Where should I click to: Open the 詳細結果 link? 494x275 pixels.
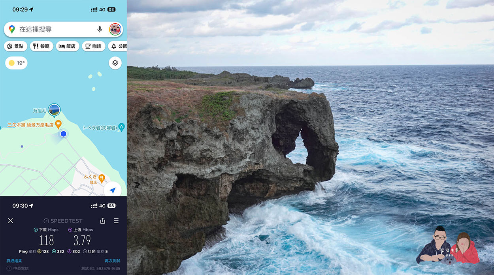[14, 261]
